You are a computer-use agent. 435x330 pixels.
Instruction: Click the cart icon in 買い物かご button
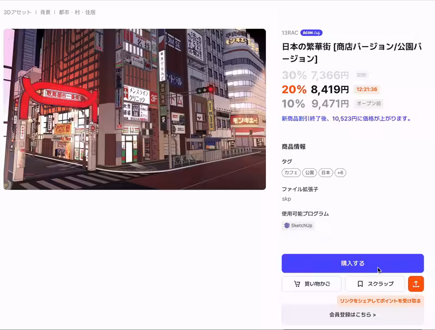coord(298,283)
